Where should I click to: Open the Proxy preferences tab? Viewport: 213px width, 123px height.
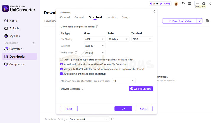pos(125,17)
